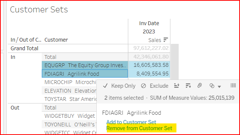Click the Exclude circle-slash icon
The height and width of the screenshot is (135, 240).
pos(143,86)
